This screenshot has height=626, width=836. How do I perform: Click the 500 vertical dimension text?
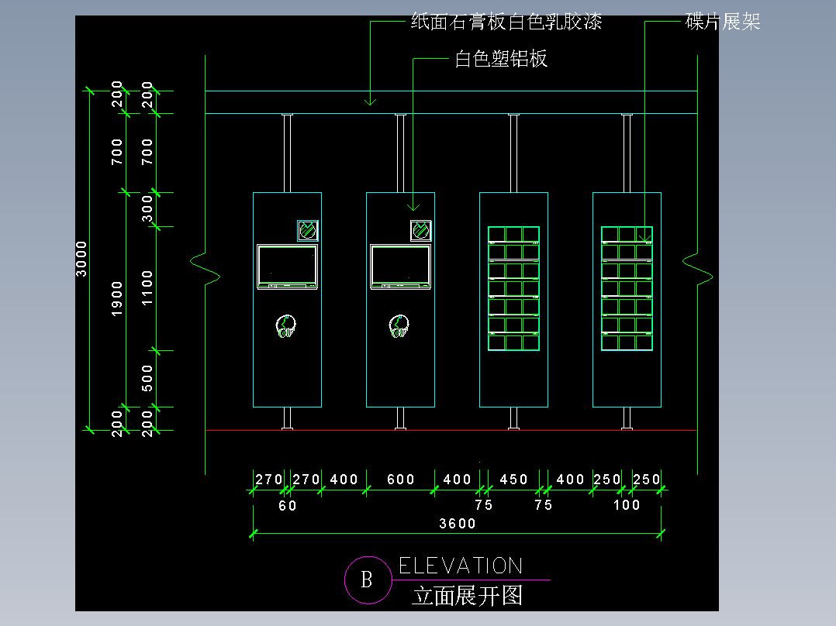(147, 378)
